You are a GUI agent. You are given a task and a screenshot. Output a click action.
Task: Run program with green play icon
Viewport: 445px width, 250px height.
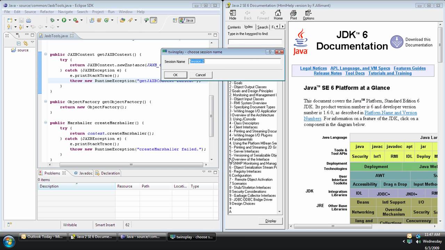(x=64, y=20)
